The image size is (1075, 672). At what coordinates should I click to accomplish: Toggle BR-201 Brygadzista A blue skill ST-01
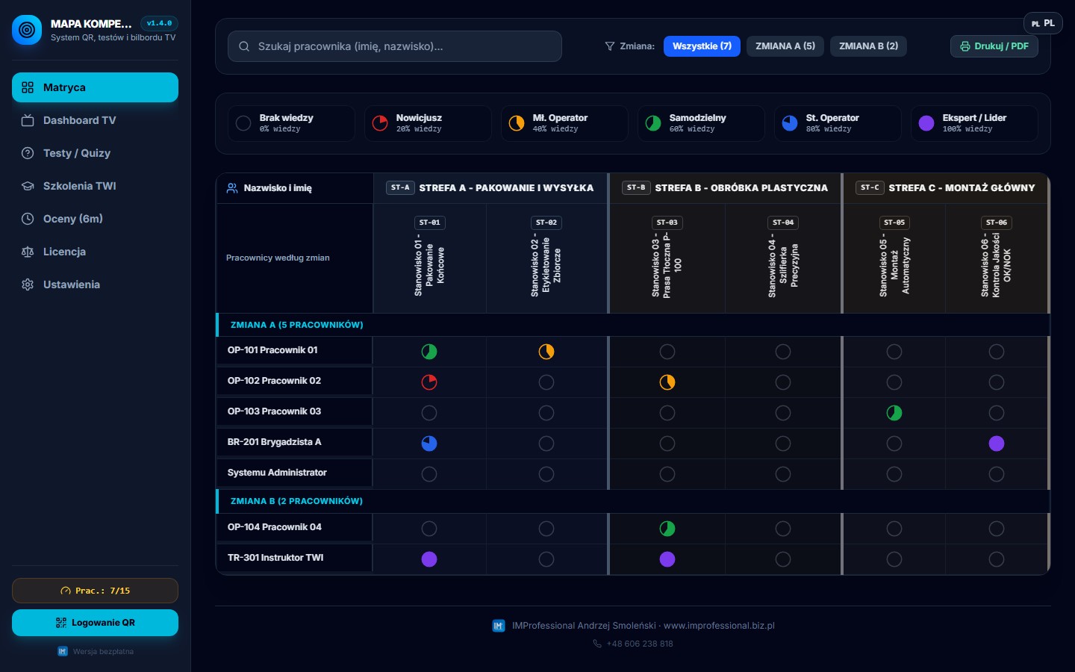click(429, 444)
